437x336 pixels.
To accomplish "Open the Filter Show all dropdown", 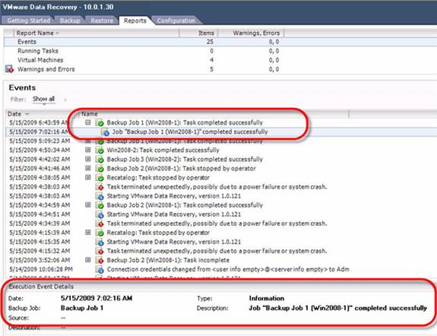I will point(44,100).
